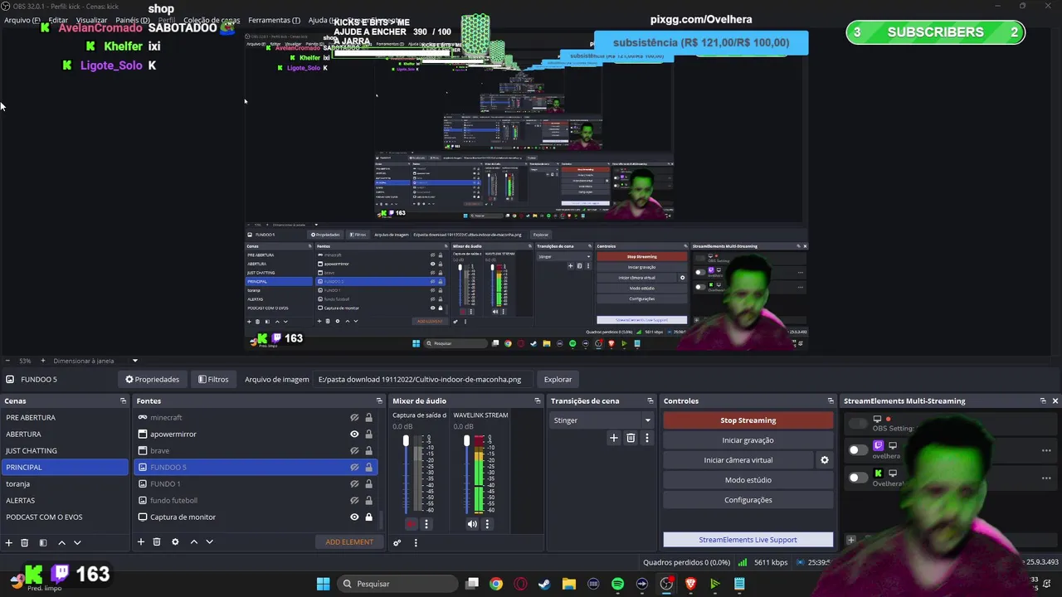
Task: Enable Modo estúdio
Action: (748, 480)
